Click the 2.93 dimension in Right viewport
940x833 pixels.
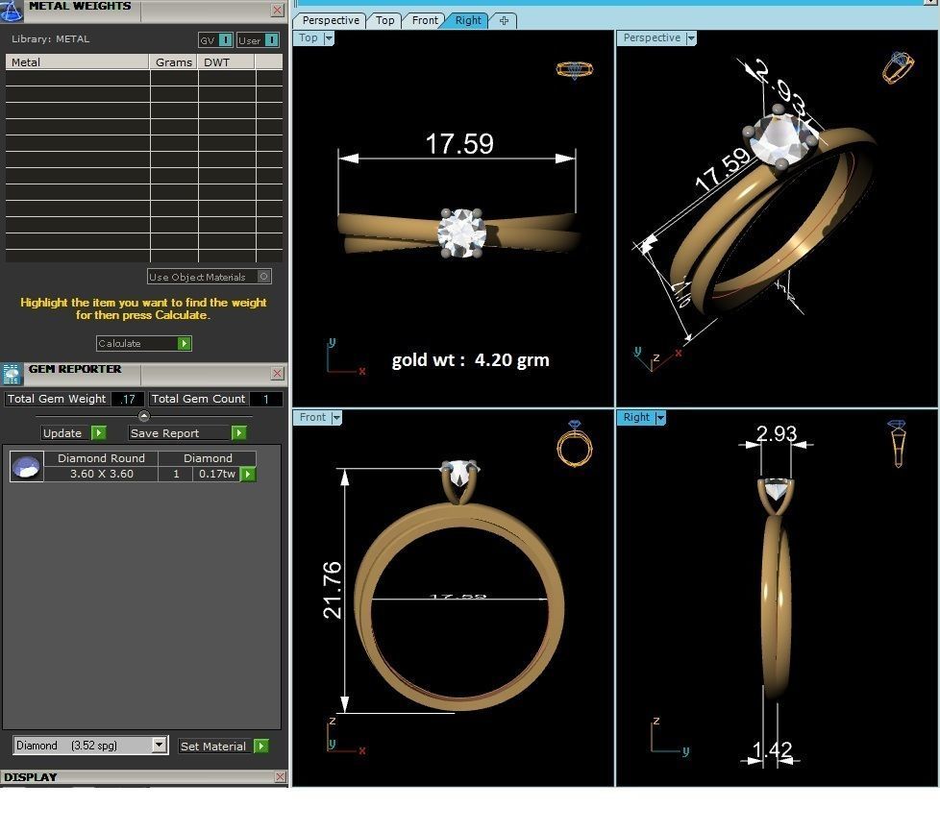(777, 433)
